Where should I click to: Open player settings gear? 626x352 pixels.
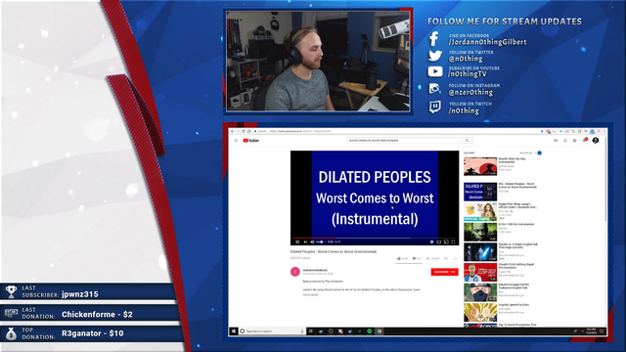tap(431, 242)
